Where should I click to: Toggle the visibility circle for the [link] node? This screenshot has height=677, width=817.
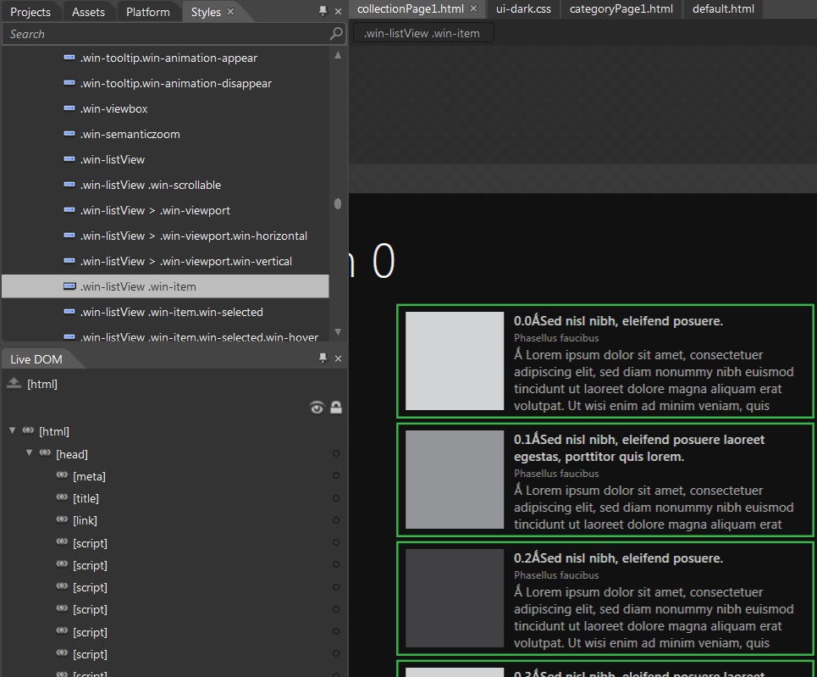click(x=336, y=521)
